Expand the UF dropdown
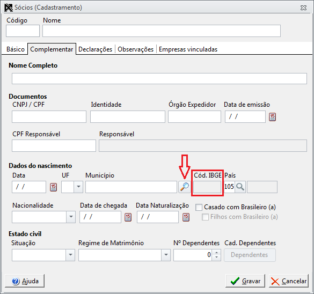Viewport: 314px width, 294px height. point(78,187)
